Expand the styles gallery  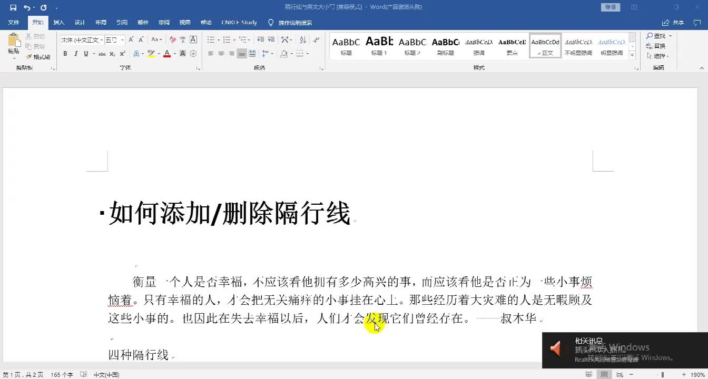tap(633, 55)
